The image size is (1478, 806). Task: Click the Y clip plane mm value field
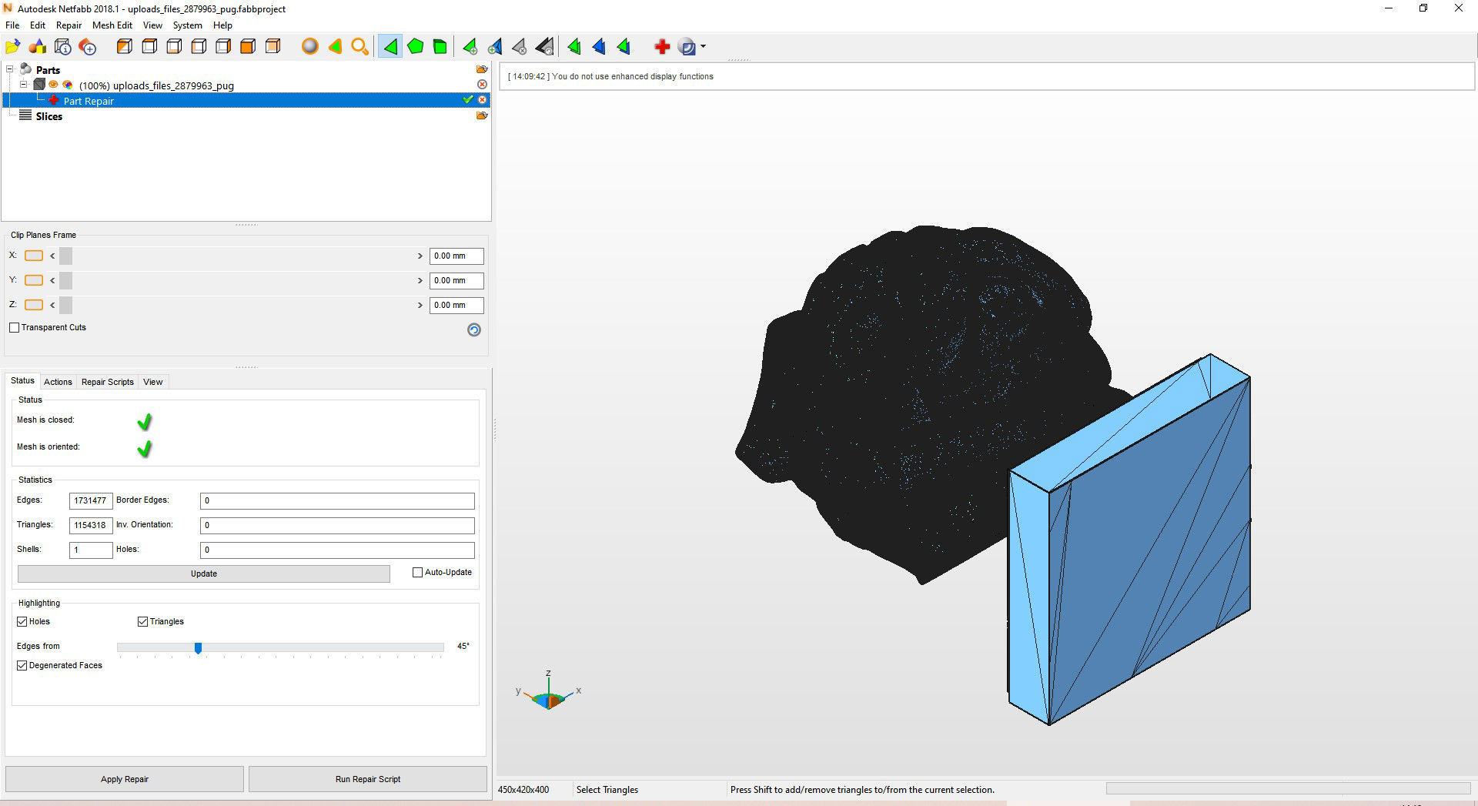coord(456,280)
